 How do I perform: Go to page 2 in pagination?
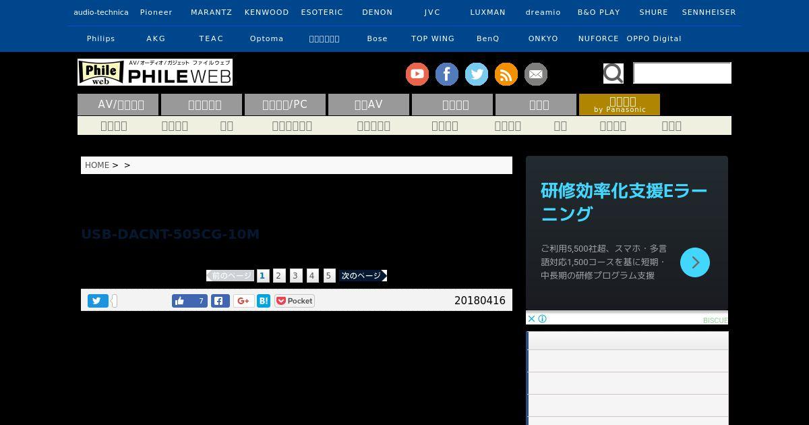coord(278,275)
